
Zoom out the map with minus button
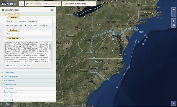174,14
